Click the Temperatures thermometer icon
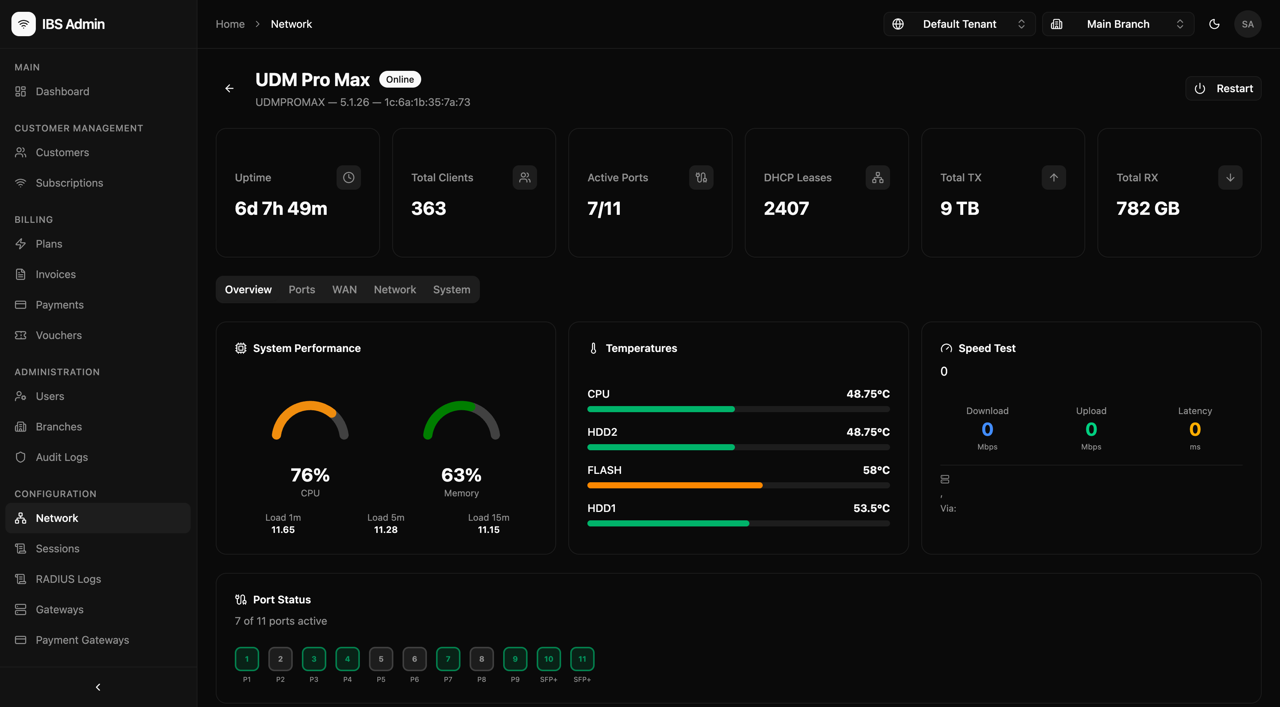 click(x=593, y=348)
